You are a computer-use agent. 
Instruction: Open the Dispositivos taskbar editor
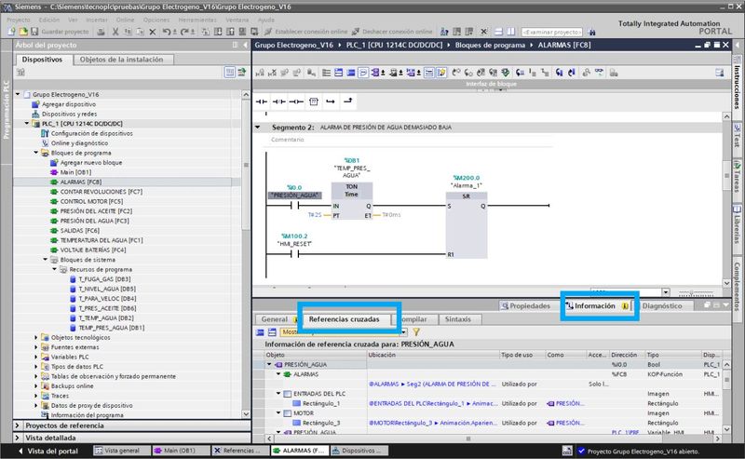[359, 451]
